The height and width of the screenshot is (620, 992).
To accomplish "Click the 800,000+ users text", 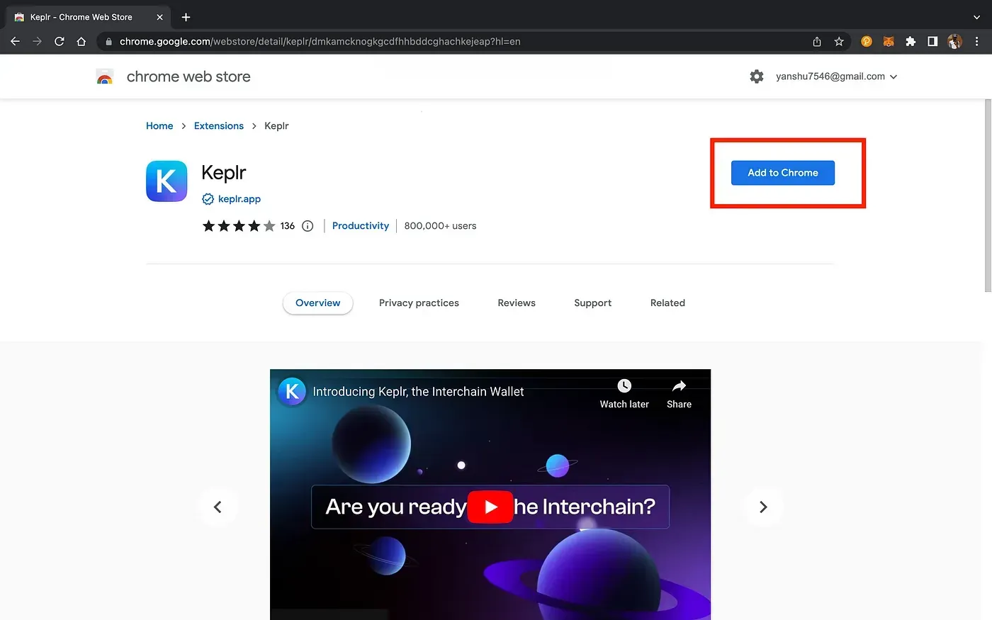I will (x=440, y=226).
